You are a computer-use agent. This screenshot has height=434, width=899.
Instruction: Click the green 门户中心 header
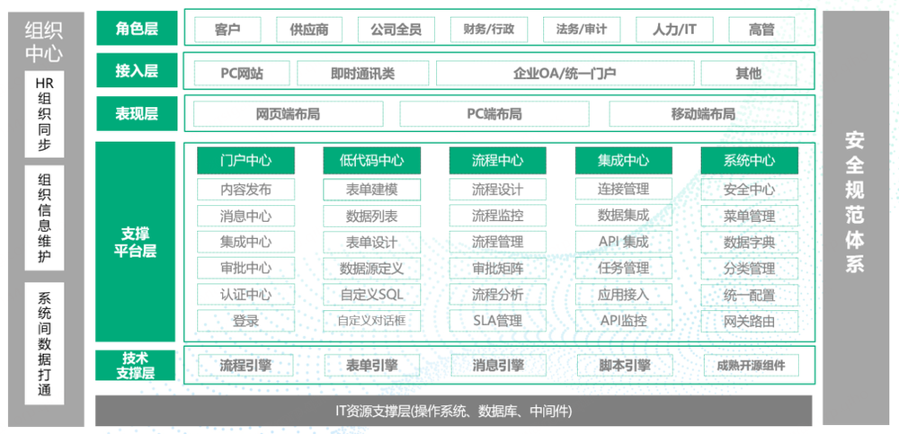[x=245, y=161]
